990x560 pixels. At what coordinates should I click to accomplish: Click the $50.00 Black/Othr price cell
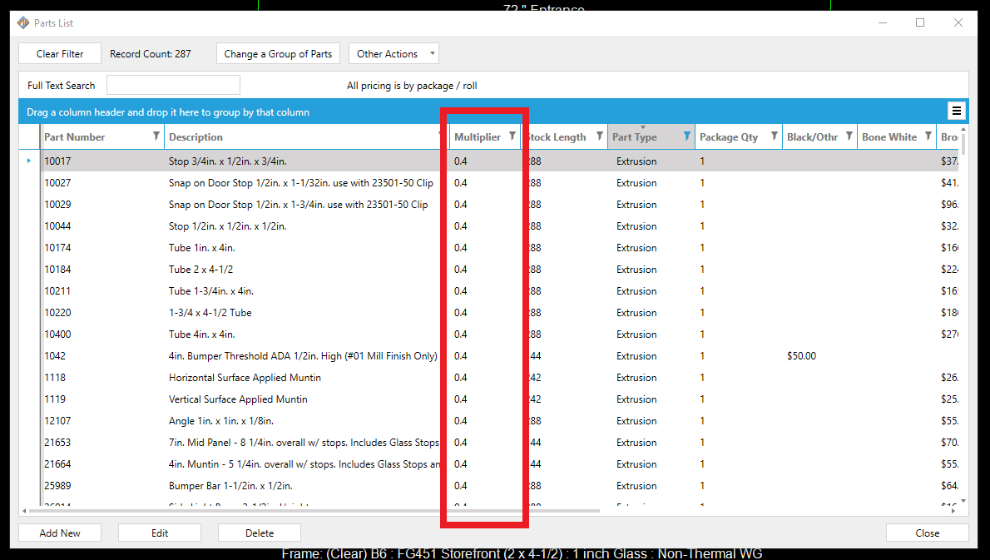click(801, 356)
